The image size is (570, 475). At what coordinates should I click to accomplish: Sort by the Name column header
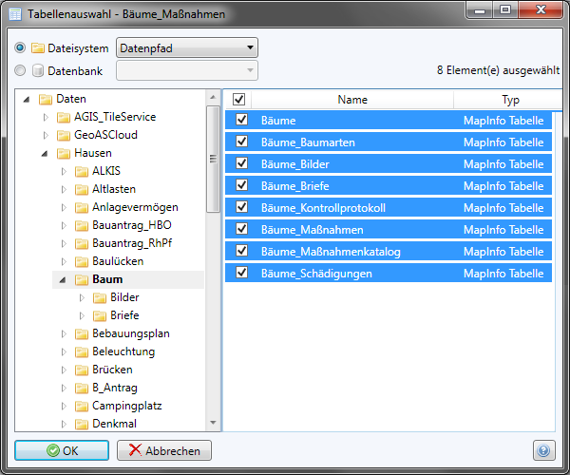(x=351, y=100)
